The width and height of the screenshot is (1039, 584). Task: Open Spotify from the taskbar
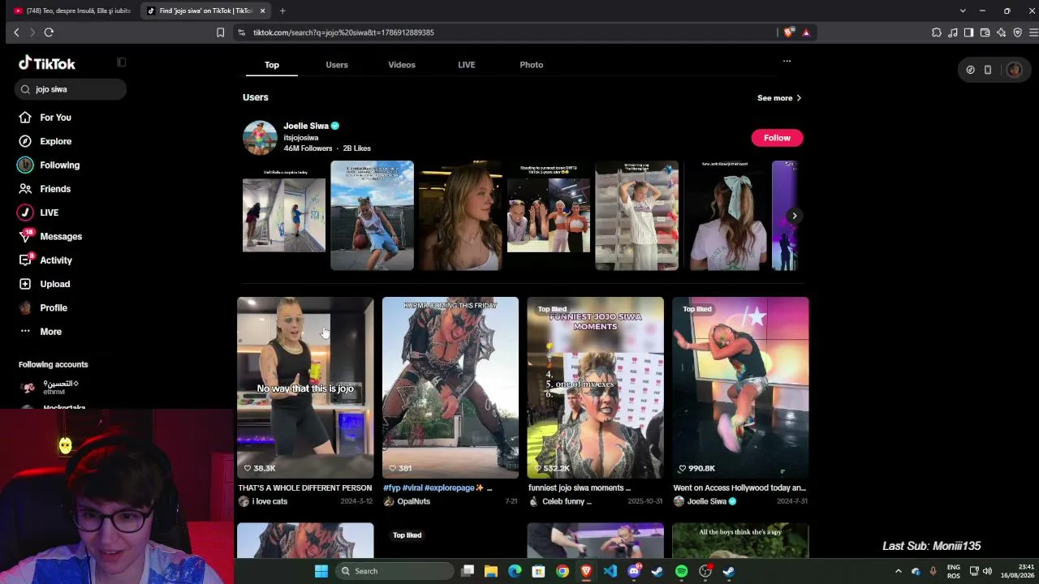click(x=681, y=571)
